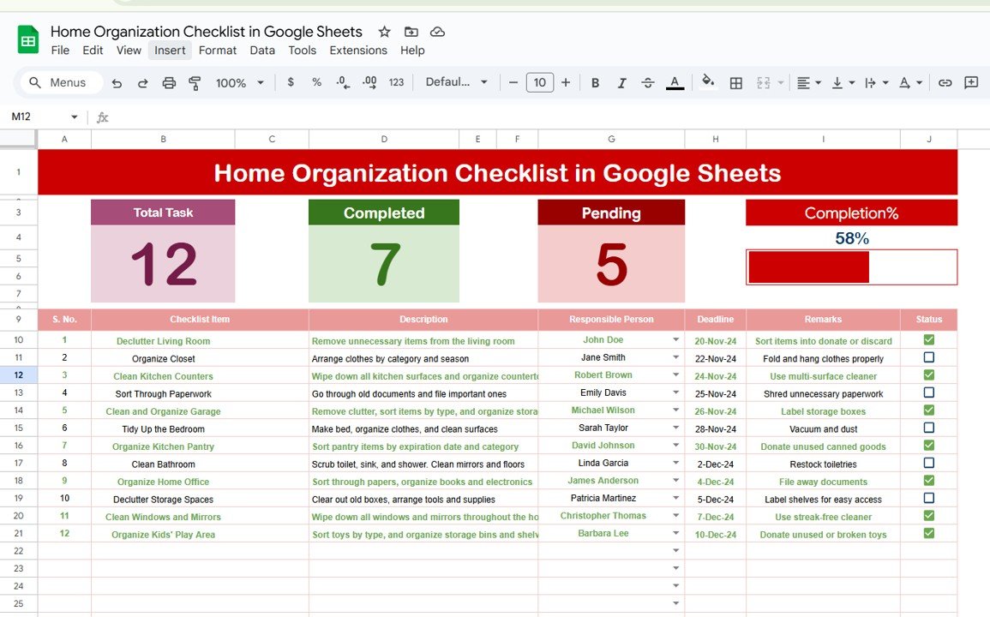Click the Merge cells icon
Viewport: 990px width, 617px height.
coord(764,83)
